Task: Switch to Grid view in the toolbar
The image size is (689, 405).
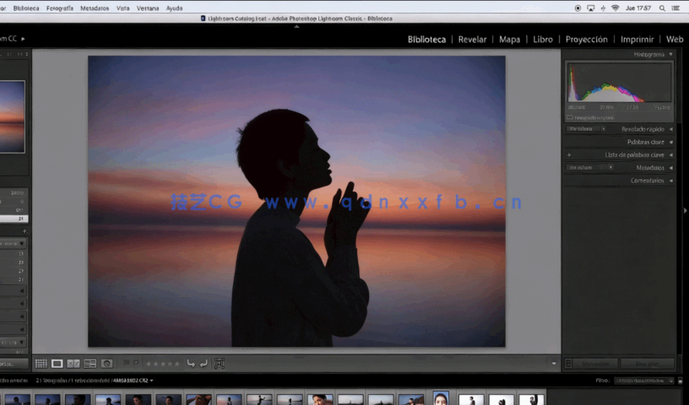Action: [41, 364]
